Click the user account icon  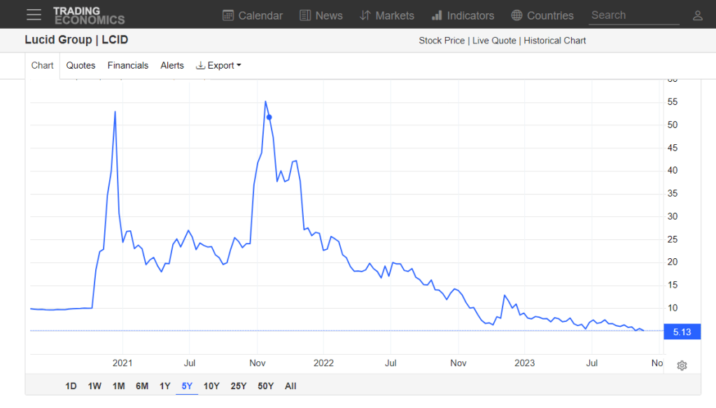(x=697, y=15)
